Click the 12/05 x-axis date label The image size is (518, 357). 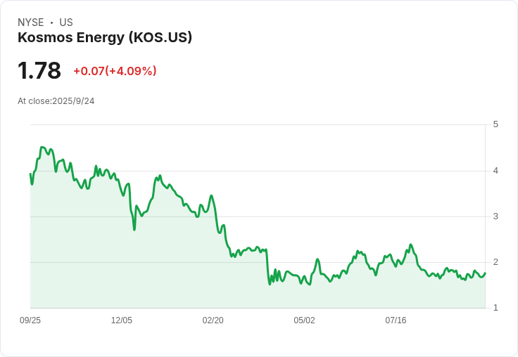(122, 320)
